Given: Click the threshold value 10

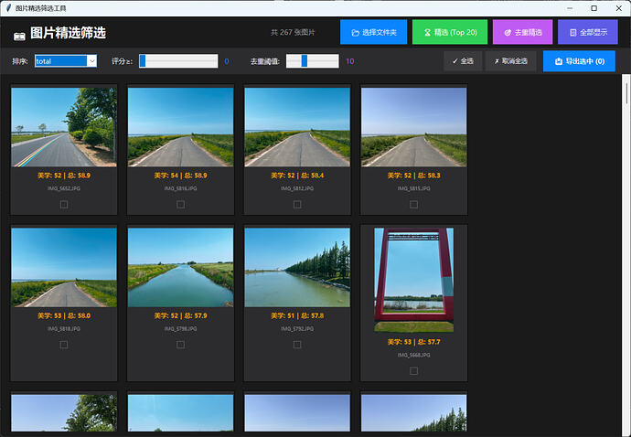Looking at the screenshot, I should tap(350, 61).
